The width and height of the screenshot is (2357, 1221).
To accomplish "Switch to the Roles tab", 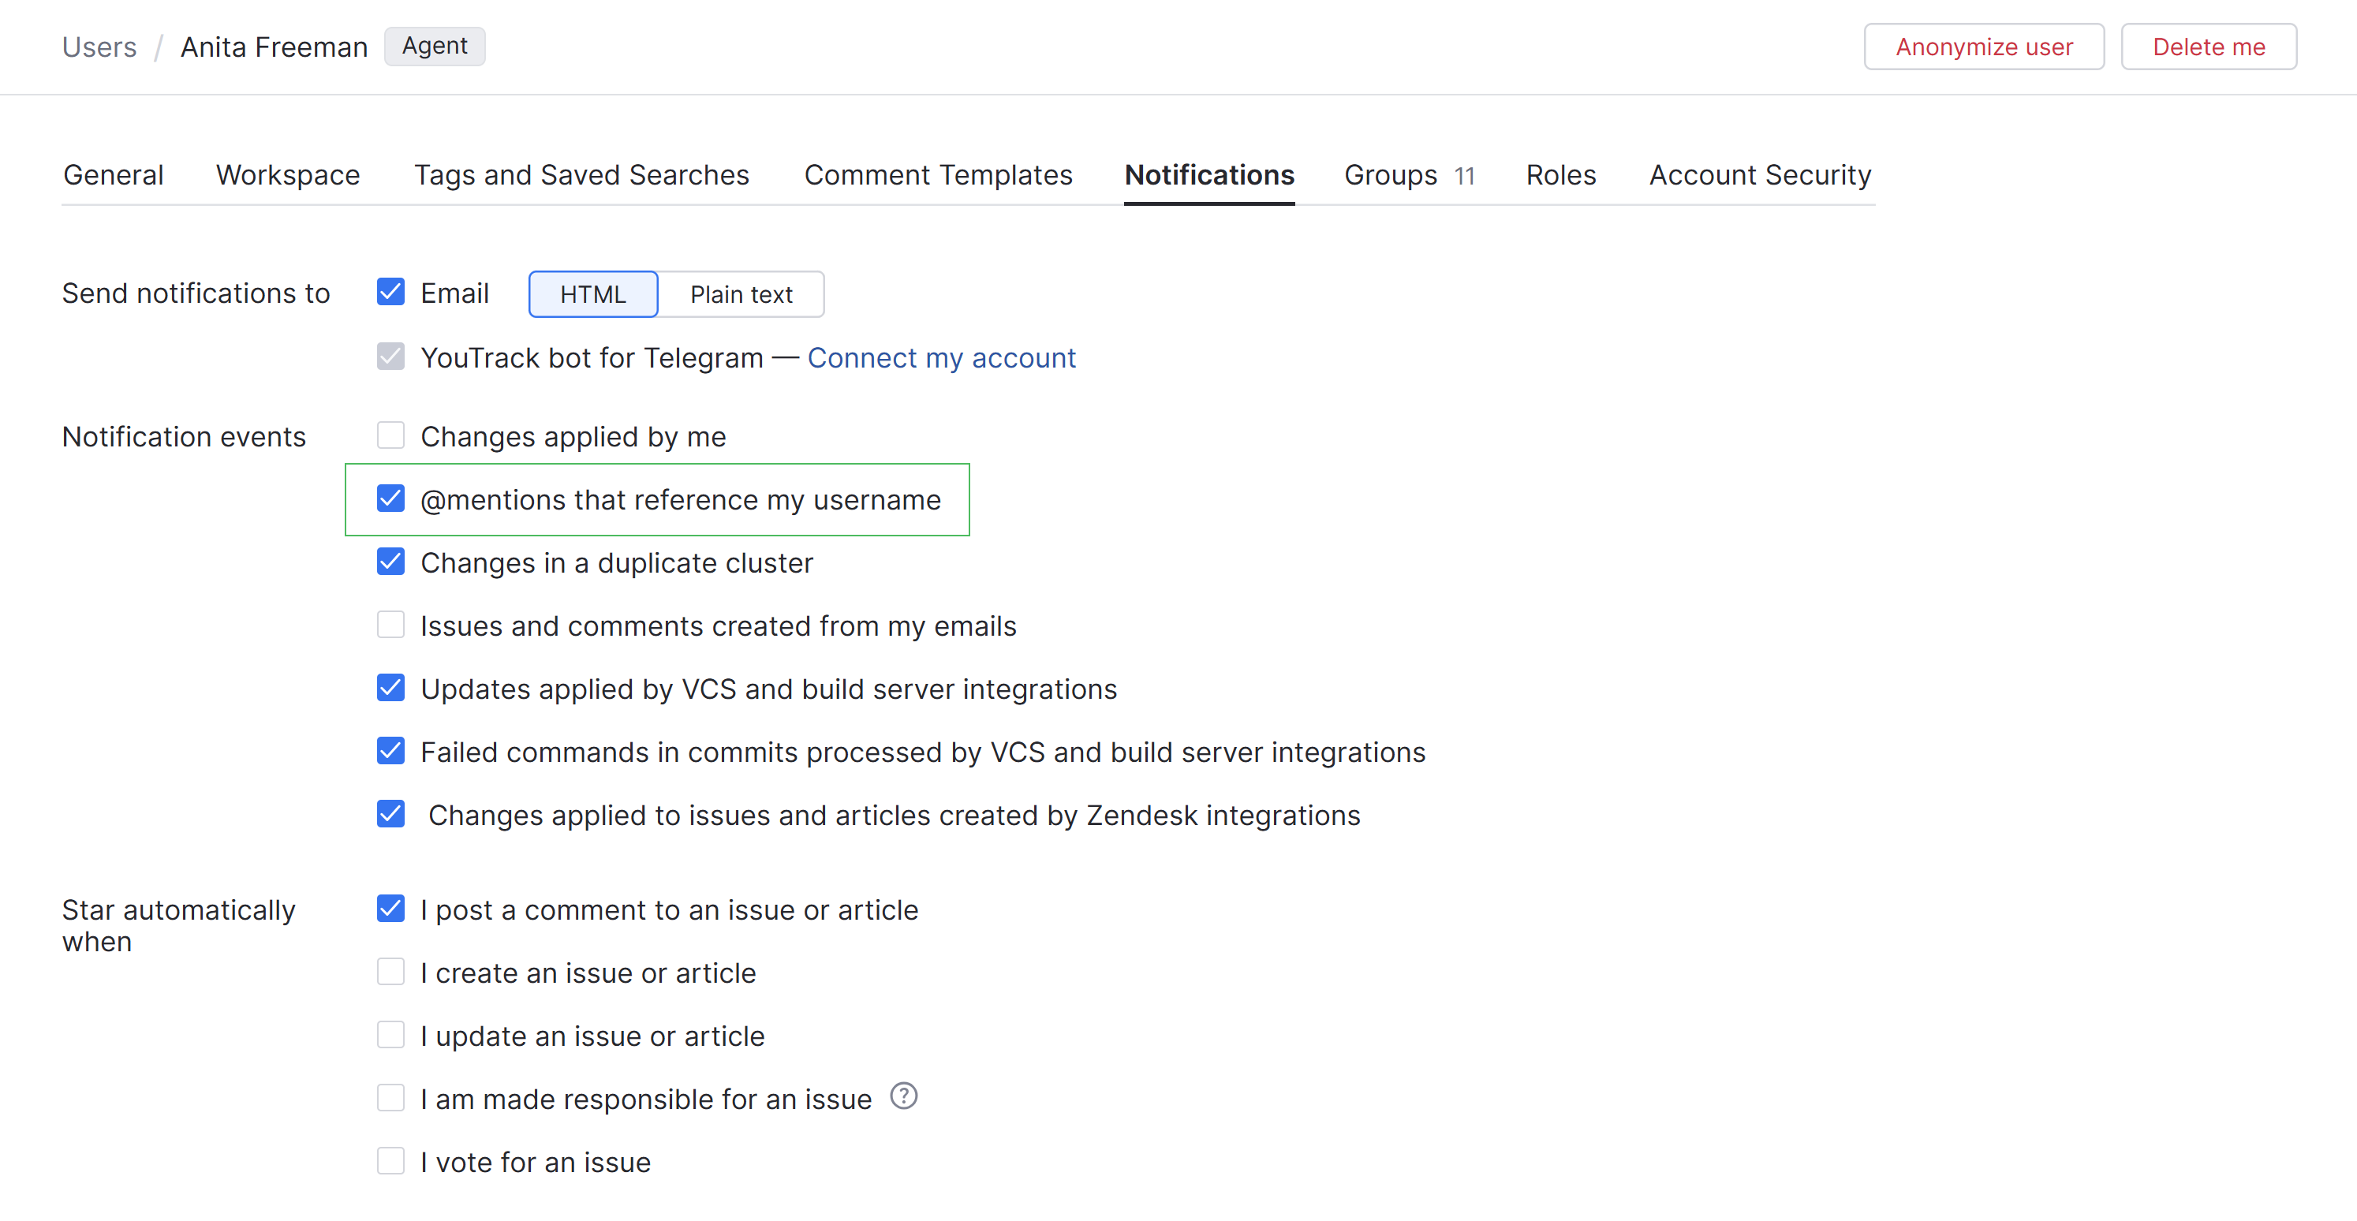I will coord(1560,174).
